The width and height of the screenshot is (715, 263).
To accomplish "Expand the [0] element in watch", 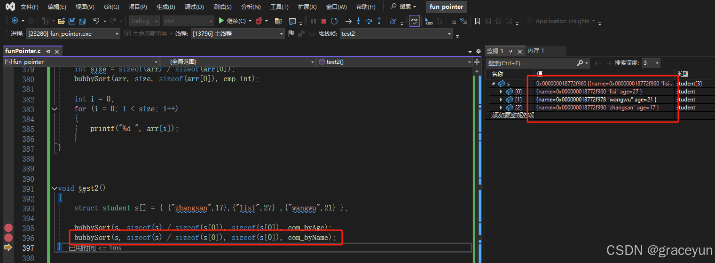I will [501, 92].
